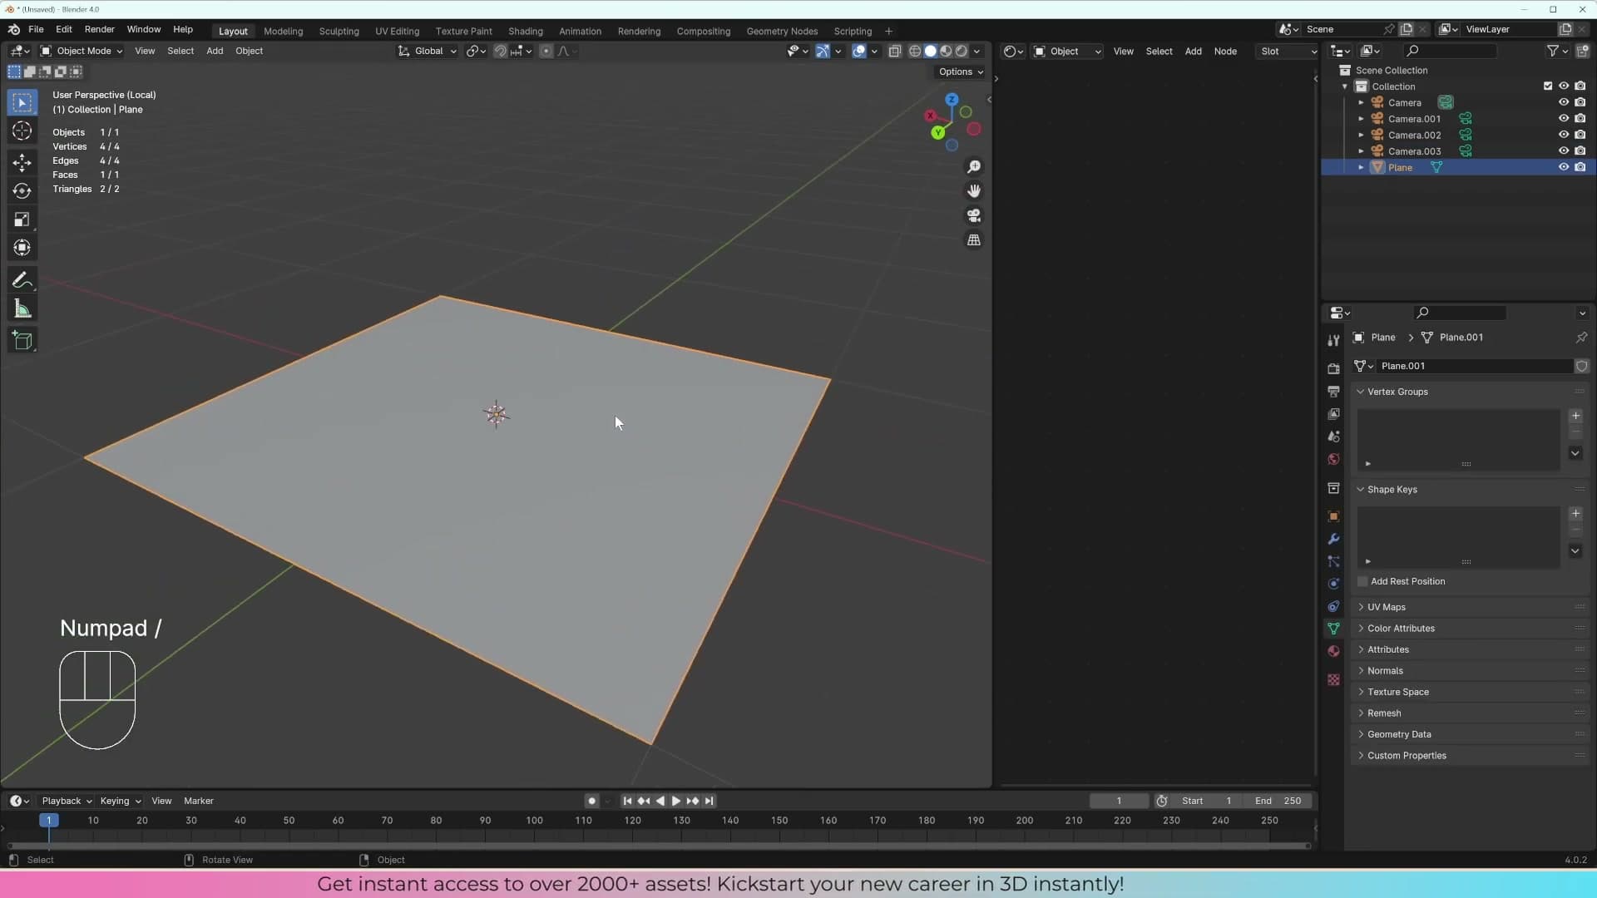Toggle X-ray display mode

coord(895,52)
